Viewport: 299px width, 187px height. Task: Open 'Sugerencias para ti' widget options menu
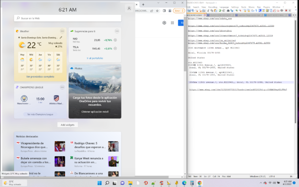[x=117, y=31]
